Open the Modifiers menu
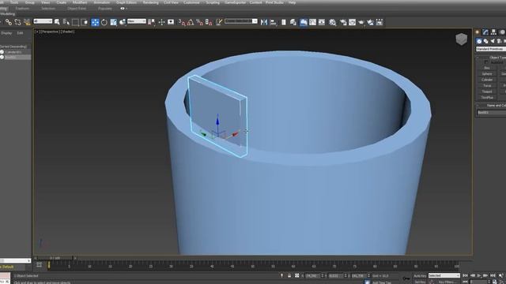 (x=80, y=2)
